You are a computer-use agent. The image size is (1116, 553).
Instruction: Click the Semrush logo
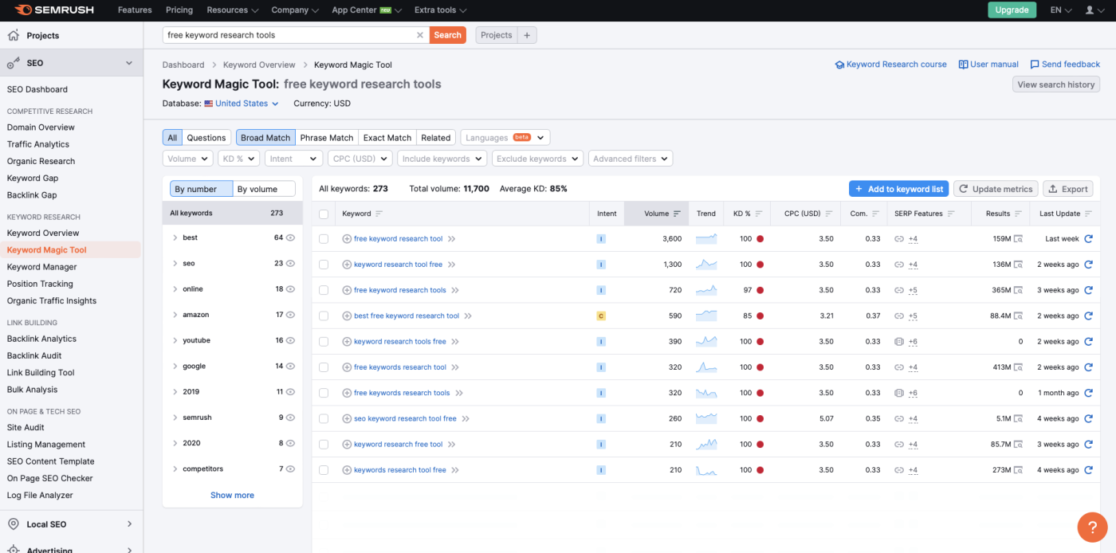[x=54, y=10]
